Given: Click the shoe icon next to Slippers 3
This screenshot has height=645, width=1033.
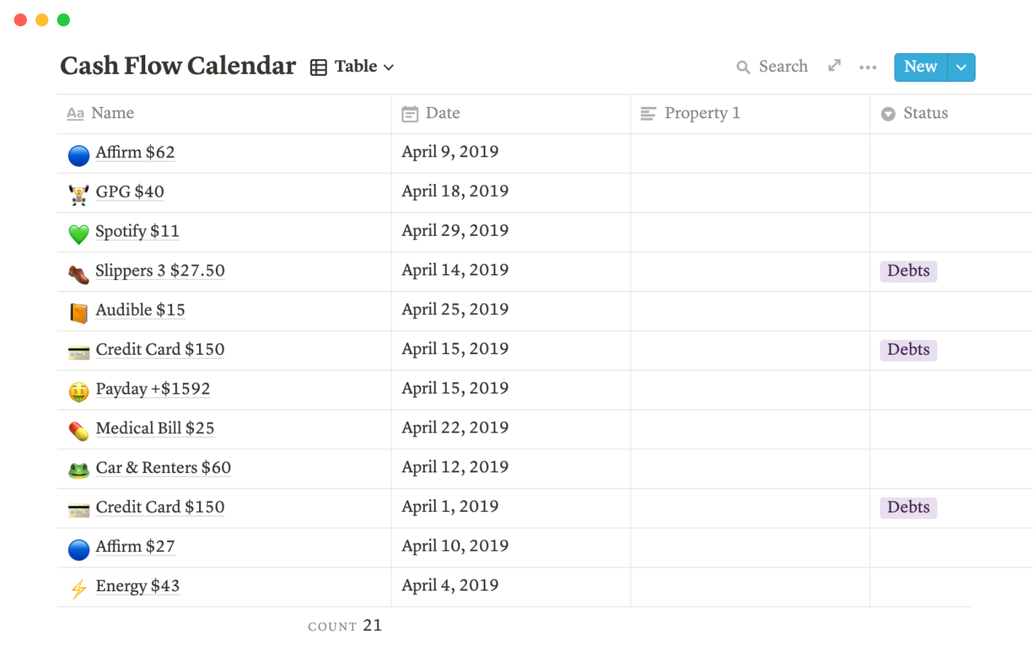Looking at the screenshot, I should (x=79, y=274).
